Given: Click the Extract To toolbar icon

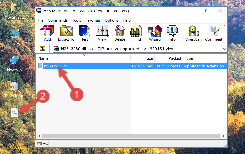Looking at the screenshot, I should 66,33.
